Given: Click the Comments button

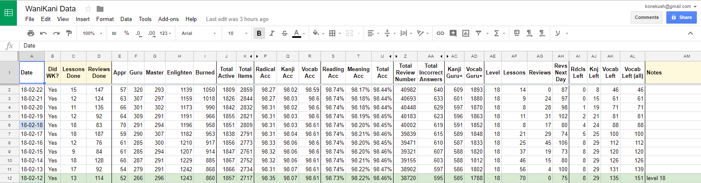Looking at the screenshot, I should click(x=646, y=17).
